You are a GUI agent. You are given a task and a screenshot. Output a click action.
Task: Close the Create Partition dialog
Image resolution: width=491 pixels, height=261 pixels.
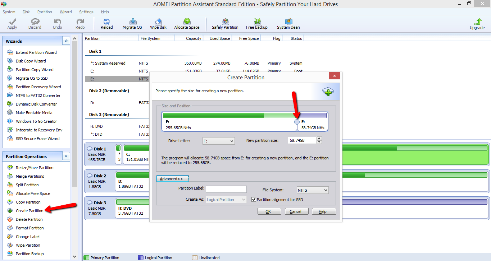point(334,76)
